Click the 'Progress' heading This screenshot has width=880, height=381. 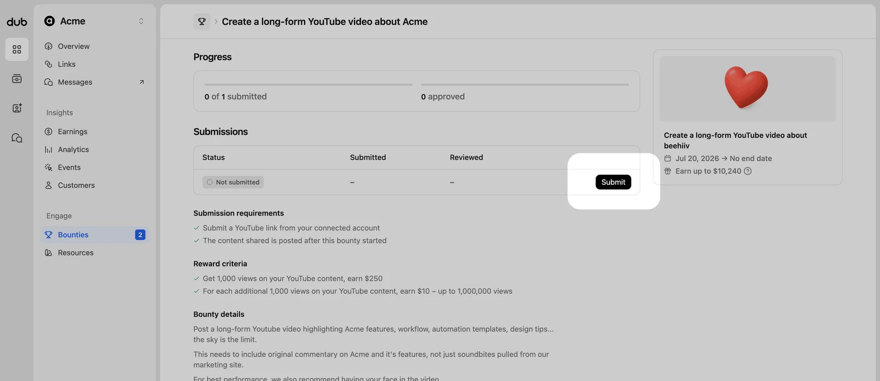[x=212, y=57]
